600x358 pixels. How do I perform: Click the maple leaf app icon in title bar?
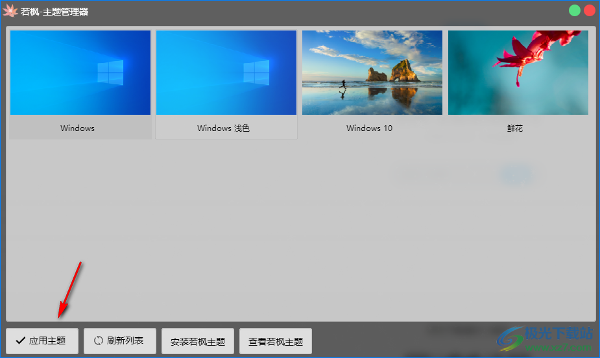(x=10, y=11)
